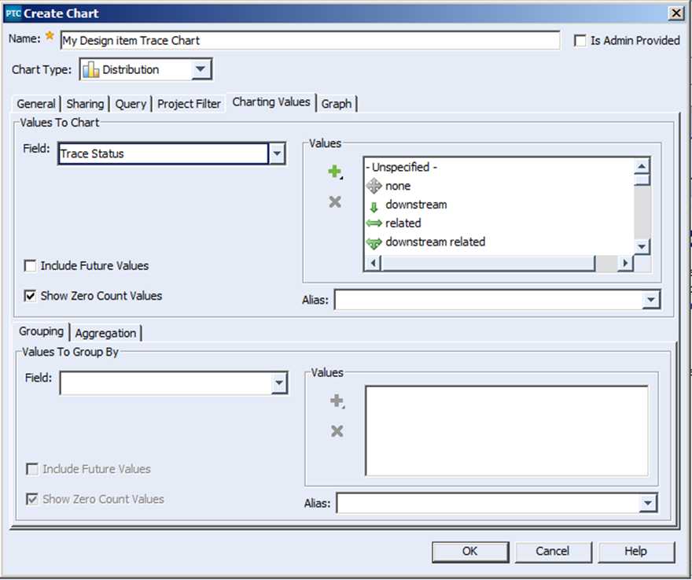Close the Create Chart dialog
This screenshot has height=580, width=692.
click(x=675, y=13)
